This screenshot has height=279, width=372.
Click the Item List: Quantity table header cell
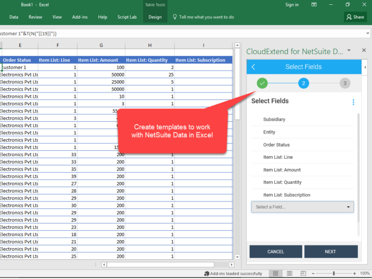[150, 60]
